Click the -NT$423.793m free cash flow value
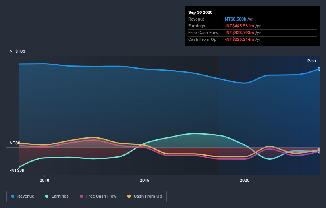 (239, 33)
